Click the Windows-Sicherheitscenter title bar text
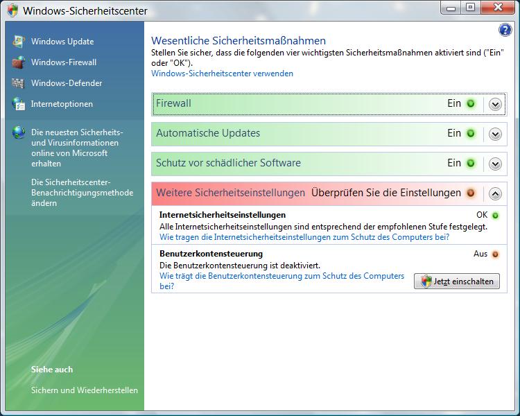This screenshot has height=416, width=520. (x=85, y=11)
